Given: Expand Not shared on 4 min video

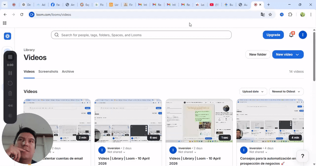Looking at the screenshot, I should (258, 152).
